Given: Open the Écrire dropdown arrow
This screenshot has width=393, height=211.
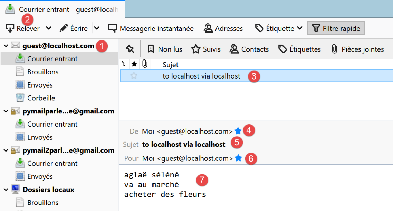Looking at the screenshot, I should pyautogui.click(x=97, y=28).
